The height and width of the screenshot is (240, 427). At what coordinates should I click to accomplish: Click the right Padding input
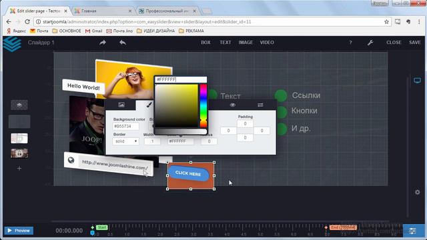pos(262,131)
